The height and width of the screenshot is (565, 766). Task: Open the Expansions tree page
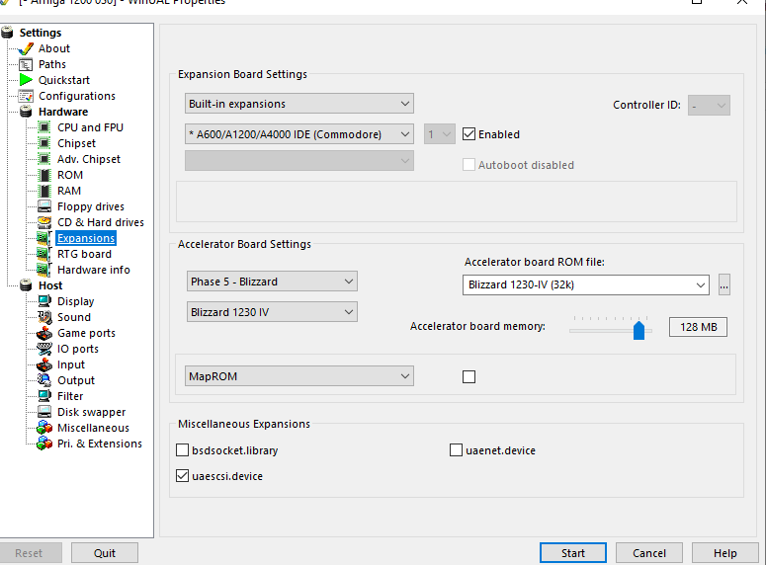[86, 238]
